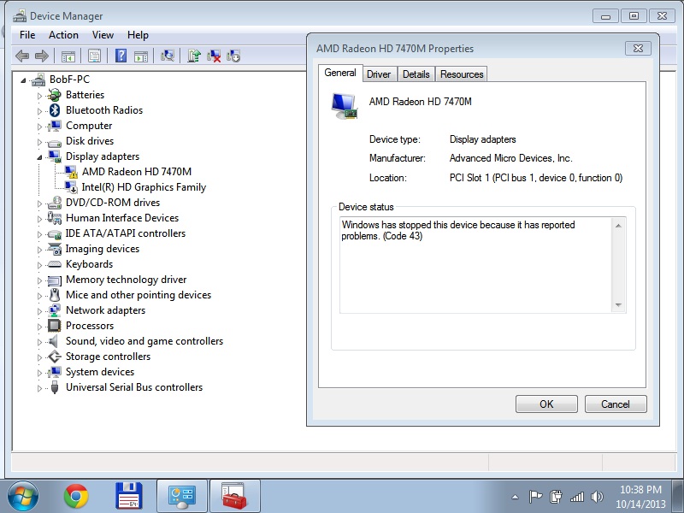This screenshot has height=513, width=684.
Task: Close the AMD Radeon Properties dialog
Action: point(638,49)
